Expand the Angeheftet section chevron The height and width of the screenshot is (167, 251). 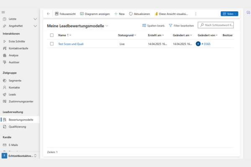click(x=35, y=26)
